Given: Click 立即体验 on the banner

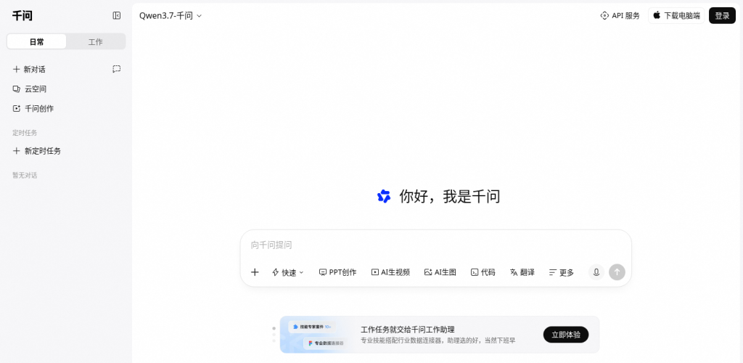Looking at the screenshot, I should click(566, 335).
